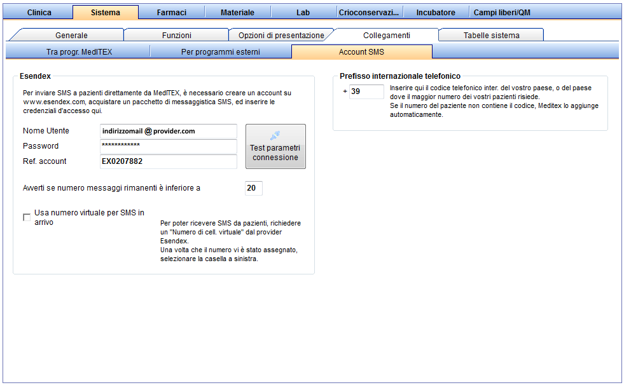Viewport: 624px width, 385px height.
Task: Select the Ref. account field EX0207882
Action: pyautogui.click(x=169, y=161)
